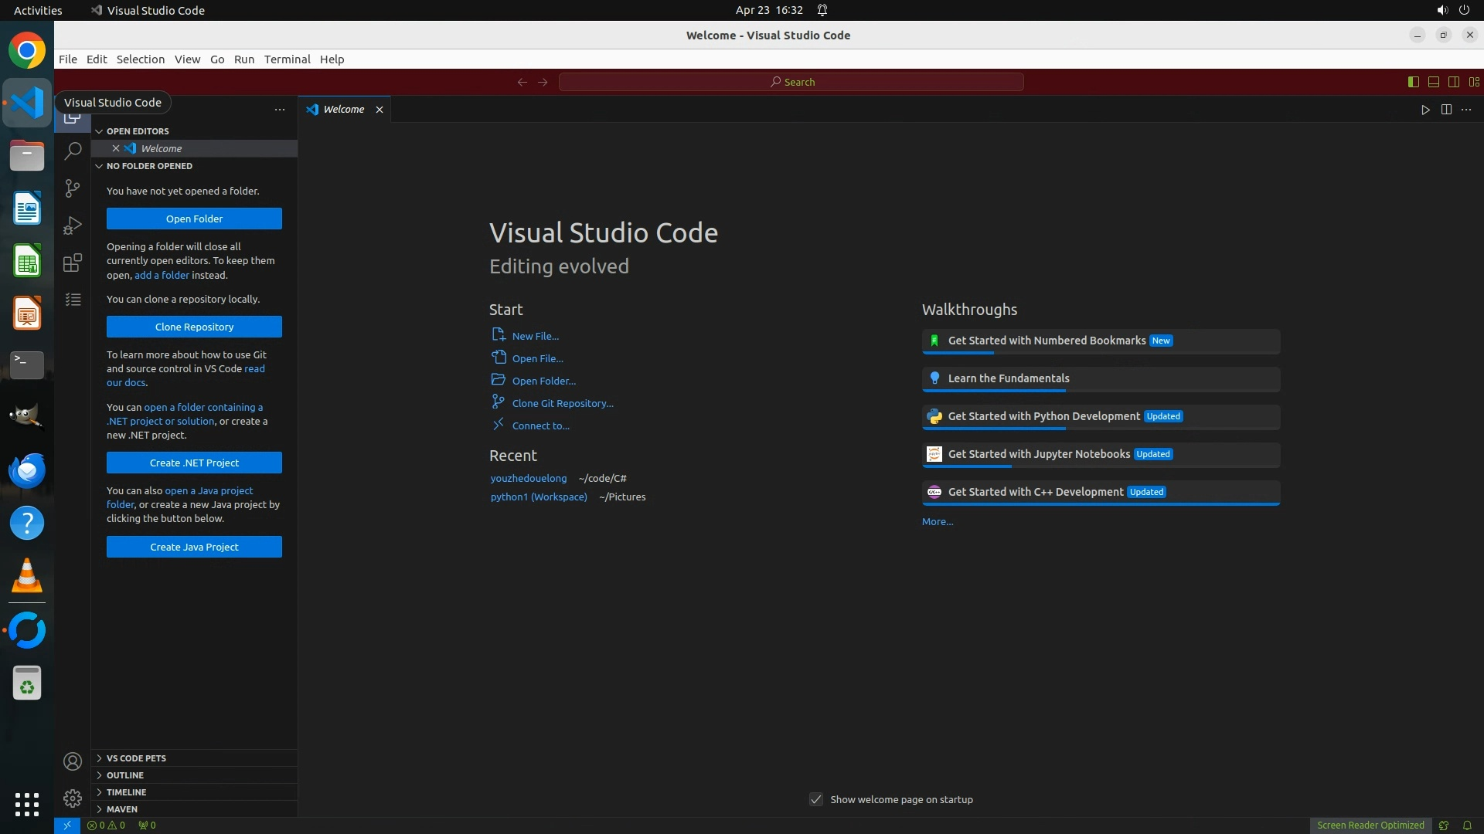Click the top Search command bar
The image size is (1484, 834).
click(x=791, y=82)
